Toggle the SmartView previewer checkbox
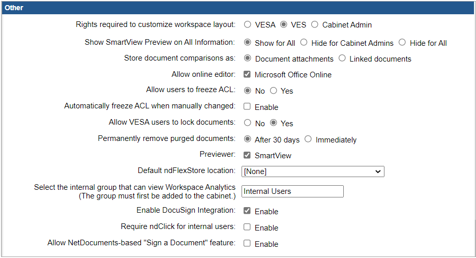Screen dimensions: 476x258 click(247, 155)
